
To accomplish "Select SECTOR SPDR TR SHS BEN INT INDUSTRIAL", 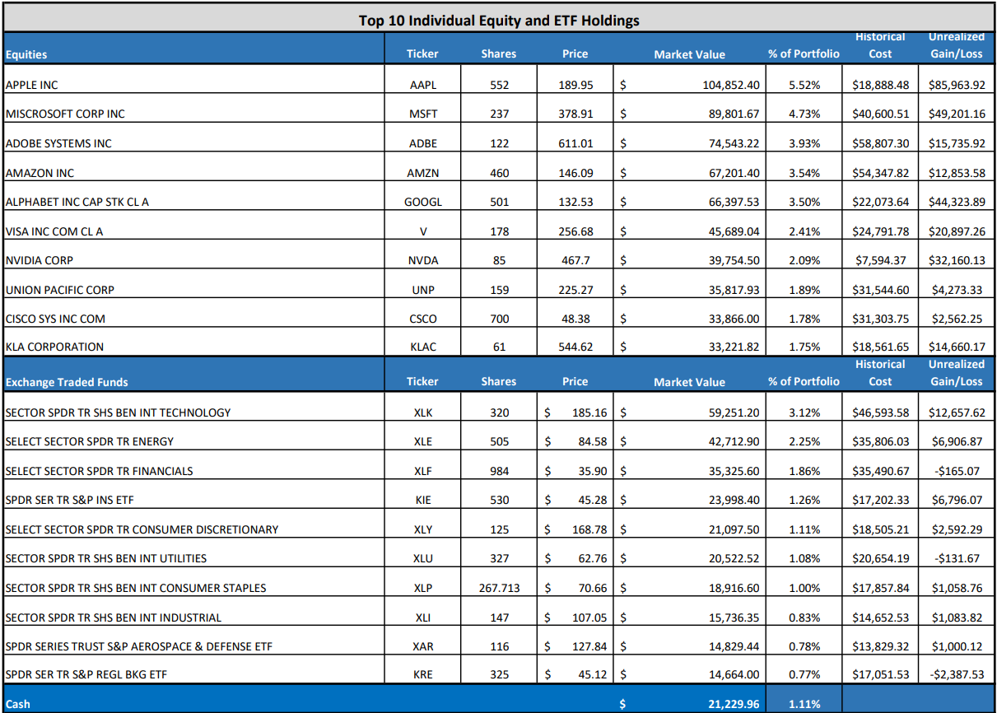I will click(x=114, y=617).
